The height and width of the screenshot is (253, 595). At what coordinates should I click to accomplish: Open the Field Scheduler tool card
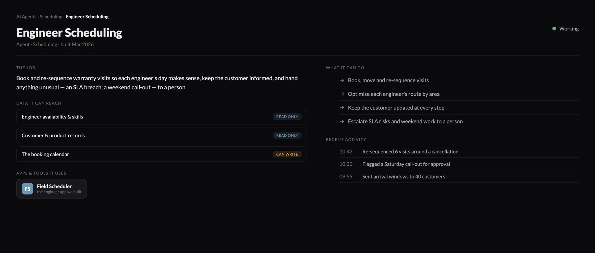[51, 189]
